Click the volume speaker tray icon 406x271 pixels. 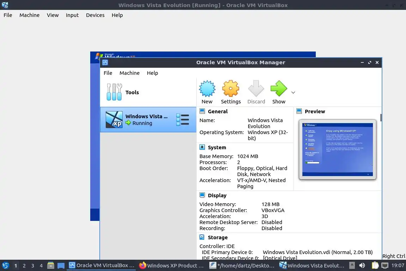pyautogui.click(x=362, y=266)
